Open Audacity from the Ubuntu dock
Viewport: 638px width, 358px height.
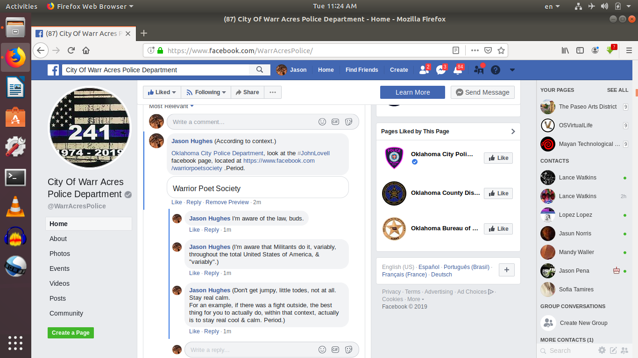[15, 237]
